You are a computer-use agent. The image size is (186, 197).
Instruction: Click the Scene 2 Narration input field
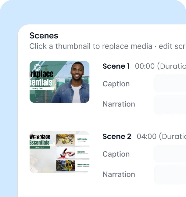click(170, 175)
